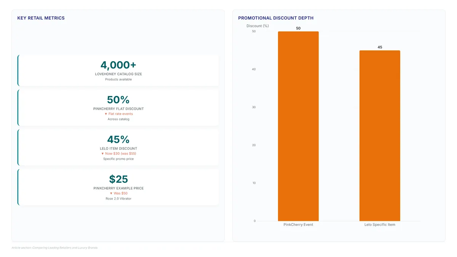
Task: Click the 'Products available' caption
Action: coord(118,79)
